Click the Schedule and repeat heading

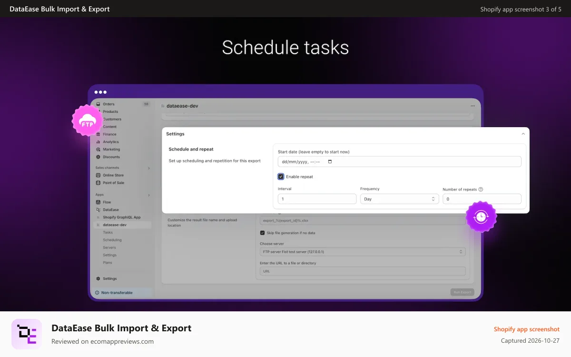click(x=191, y=149)
